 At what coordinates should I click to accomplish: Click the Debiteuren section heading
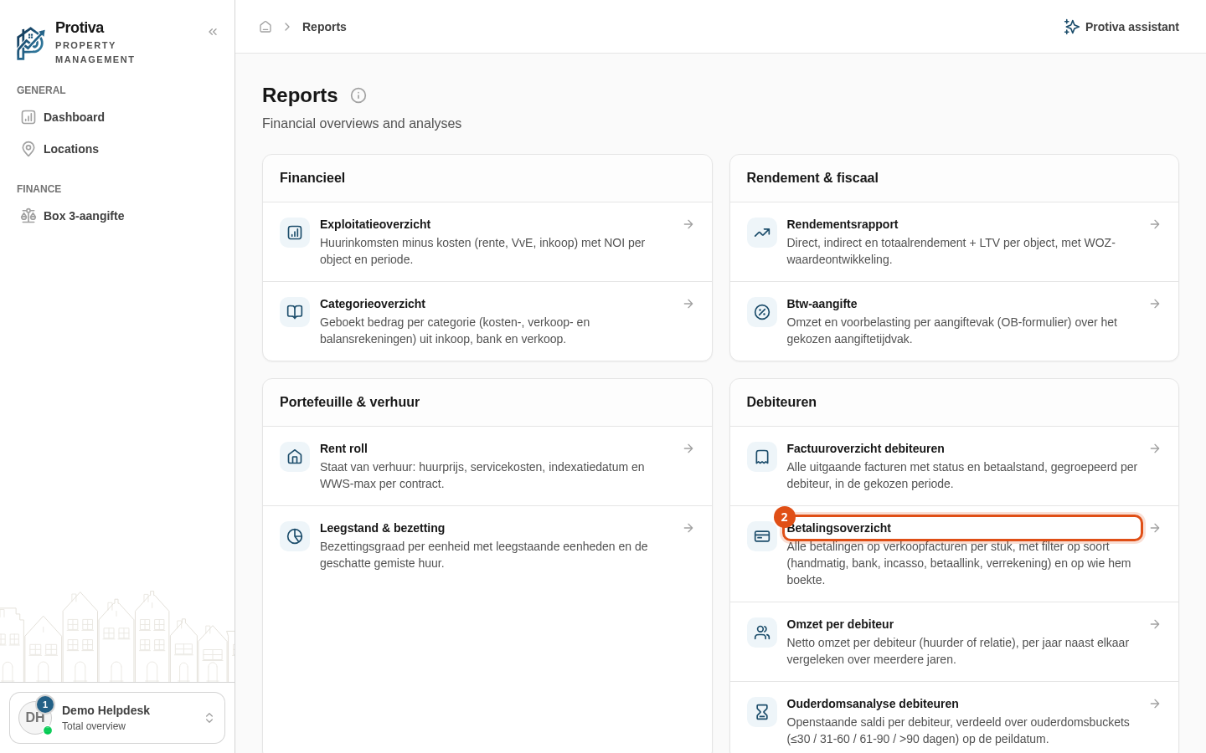781,402
